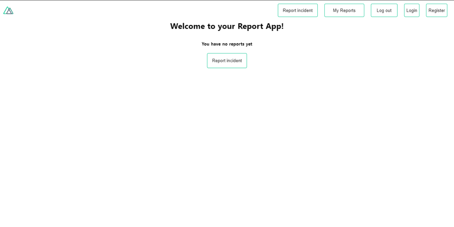Open Report incident in the top navigation

[x=298, y=11]
